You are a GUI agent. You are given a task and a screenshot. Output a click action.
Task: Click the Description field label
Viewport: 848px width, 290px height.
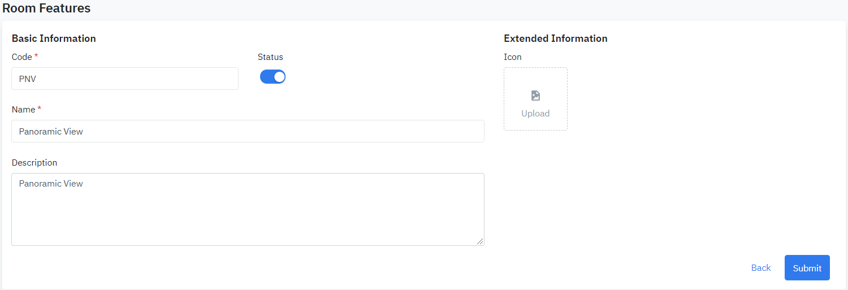coord(34,163)
